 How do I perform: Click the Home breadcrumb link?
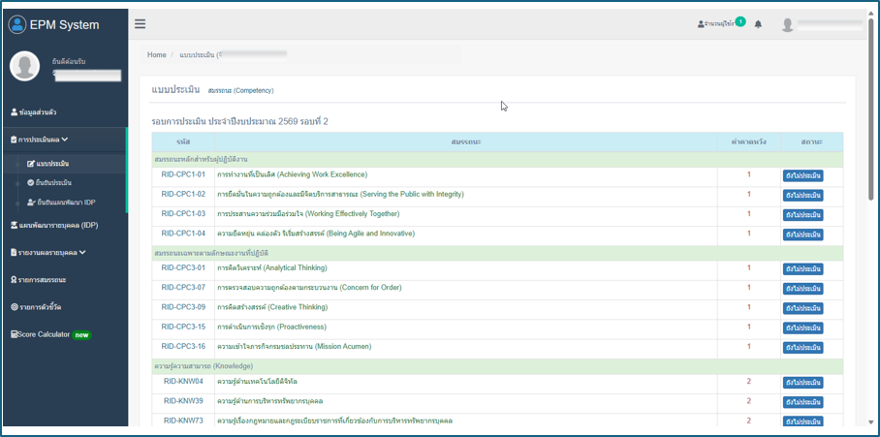point(157,54)
